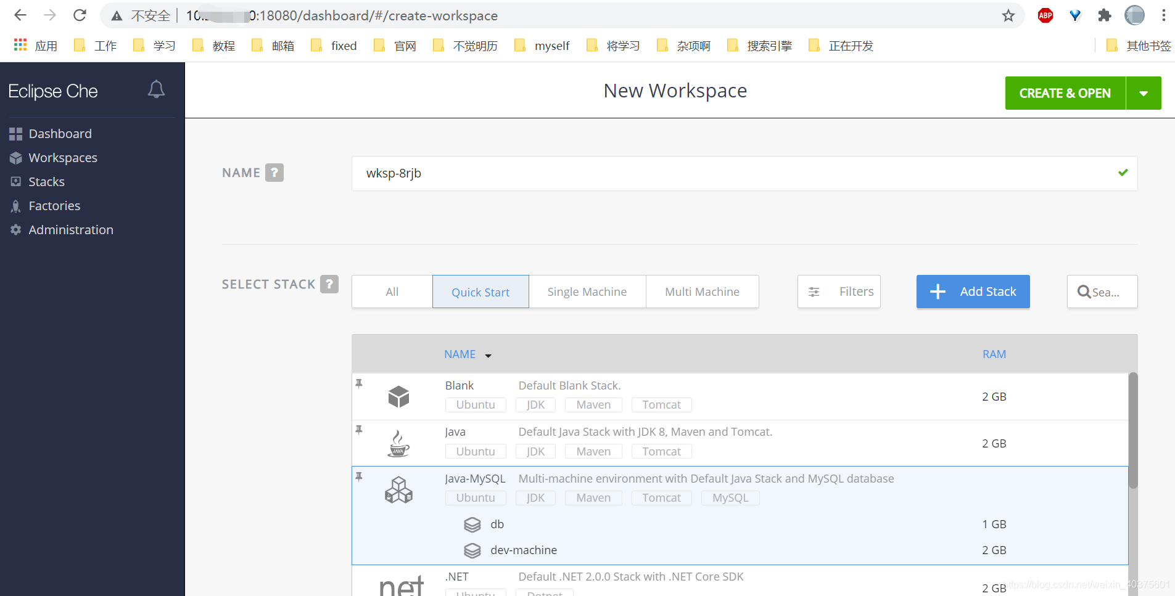The image size is (1175, 596).
Task: Select the .NET stack
Action: click(x=740, y=581)
